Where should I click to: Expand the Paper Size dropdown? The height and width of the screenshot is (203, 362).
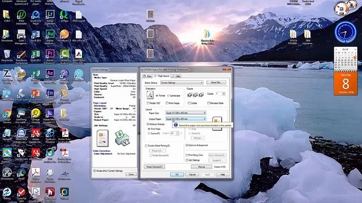(186, 113)
